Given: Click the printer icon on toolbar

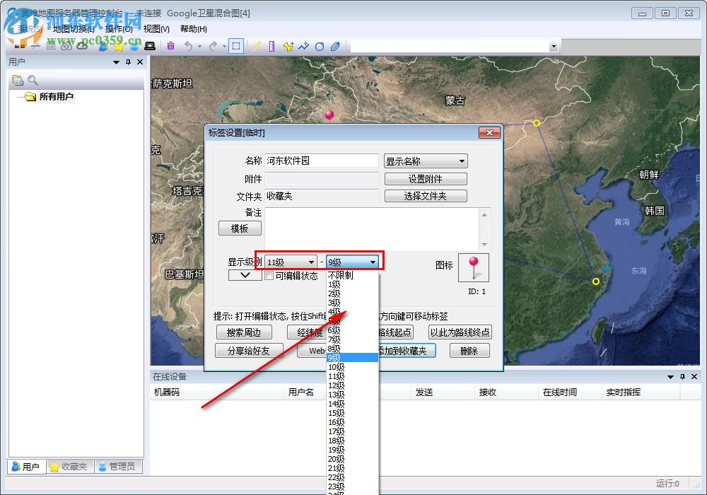Looking at the screenshot, I should click(x=148, y=46).
